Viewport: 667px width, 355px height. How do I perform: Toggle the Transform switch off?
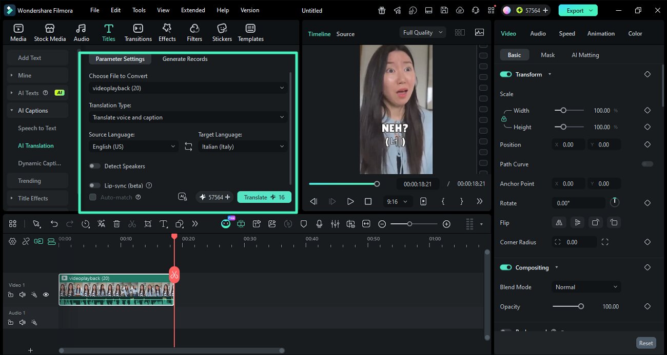point(506,74)
